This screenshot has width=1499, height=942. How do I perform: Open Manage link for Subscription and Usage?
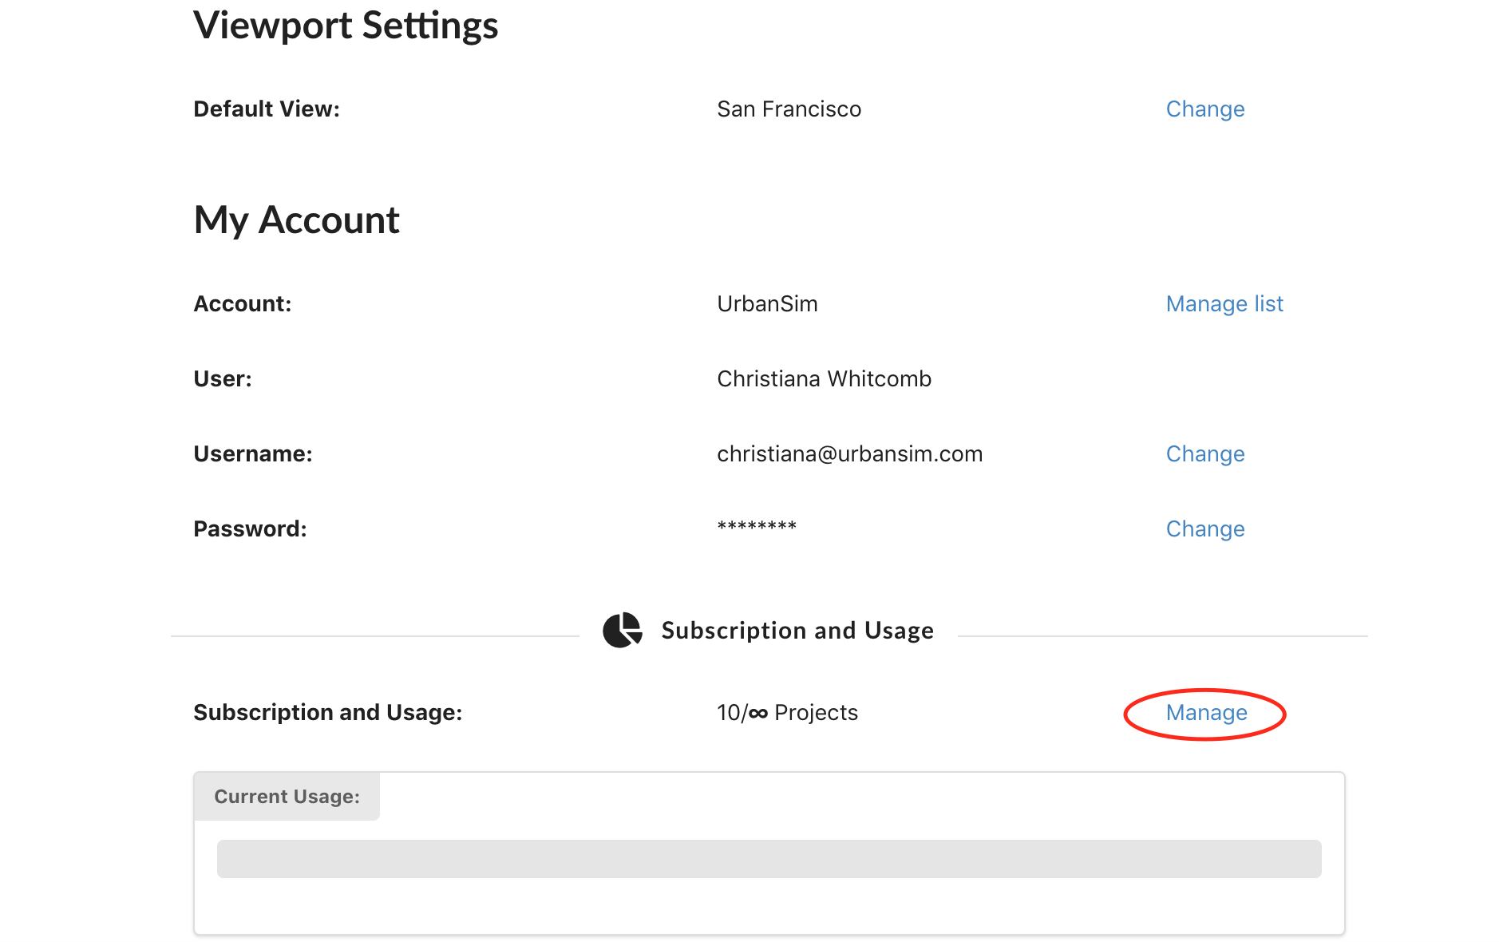click(1206, 712)
